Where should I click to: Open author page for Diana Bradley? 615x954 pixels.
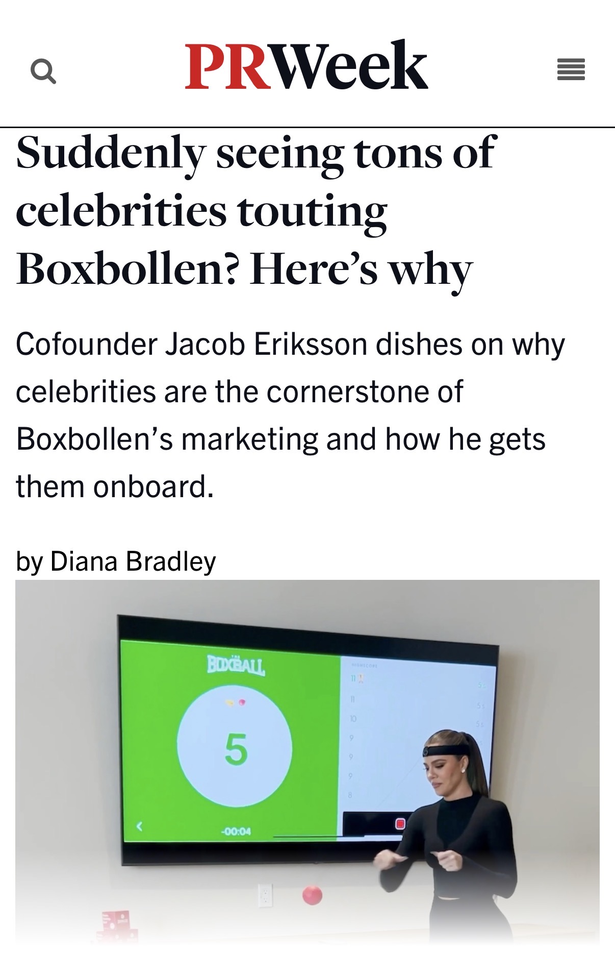click(133, 561)
